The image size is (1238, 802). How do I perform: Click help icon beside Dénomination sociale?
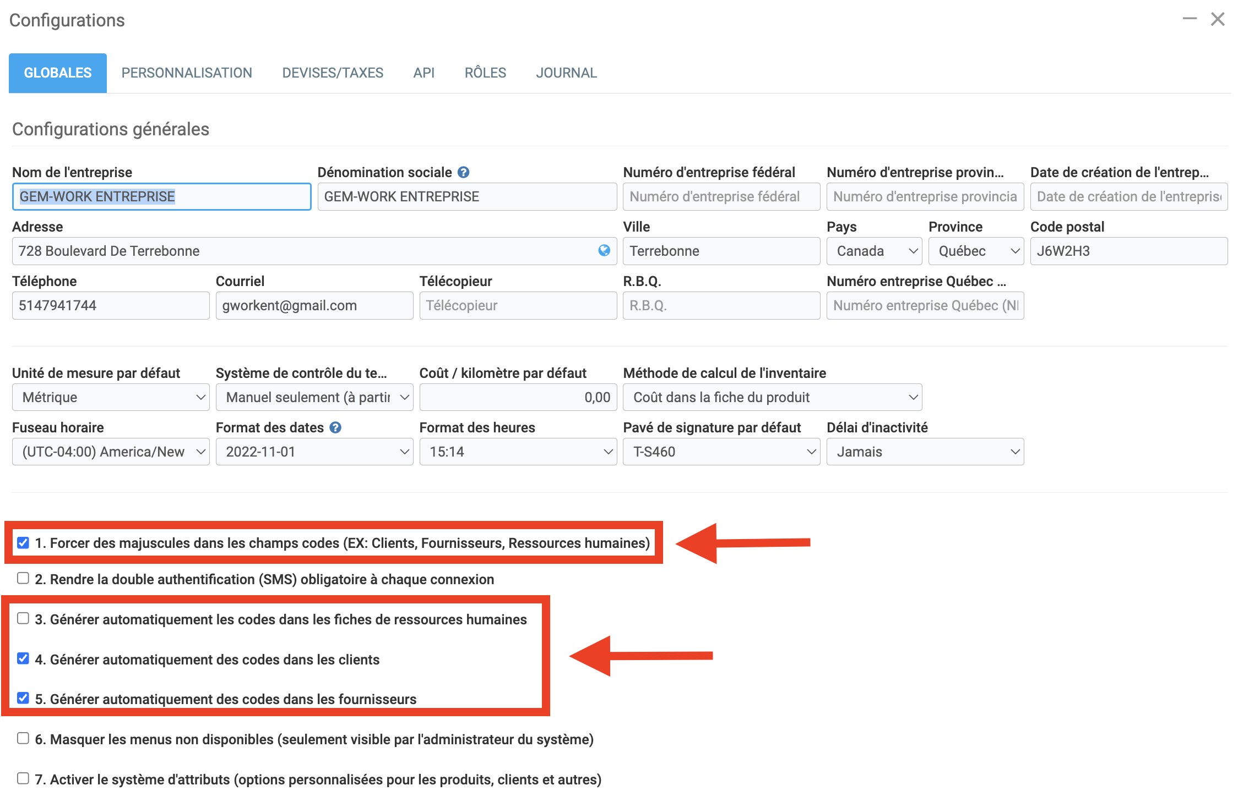point(463,172)
